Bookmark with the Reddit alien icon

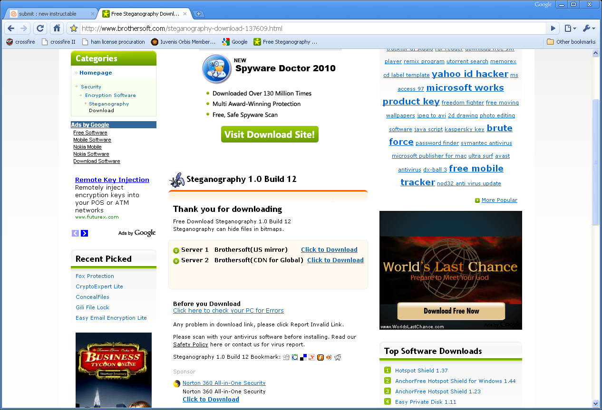click(x=338, y=357)
